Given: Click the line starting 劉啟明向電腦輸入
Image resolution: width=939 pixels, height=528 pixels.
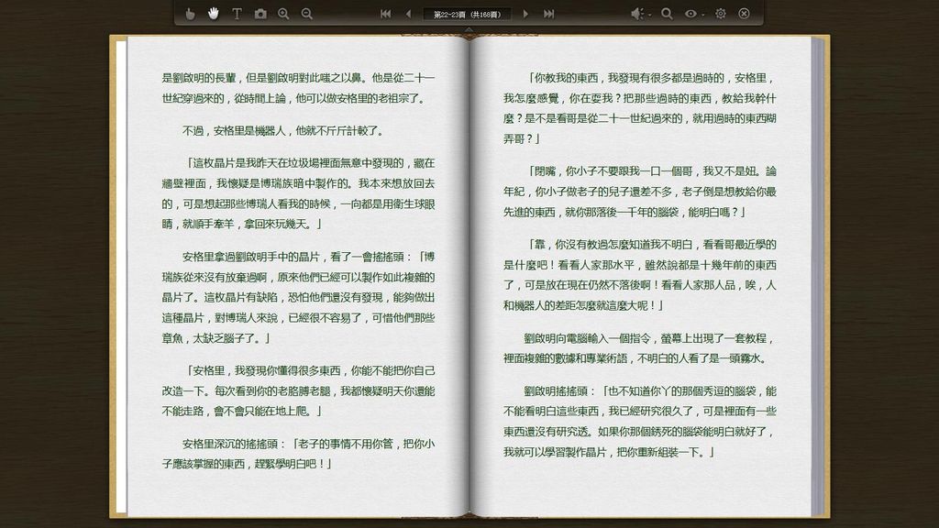Looking at the screenshot, I should [650, 338].
